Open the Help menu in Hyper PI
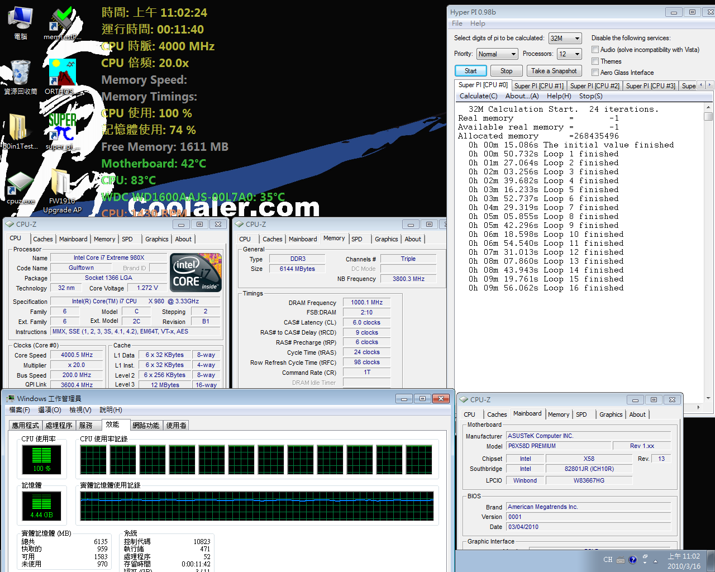The height and width of the screenshot is (572, 715). tap(478, 23)
